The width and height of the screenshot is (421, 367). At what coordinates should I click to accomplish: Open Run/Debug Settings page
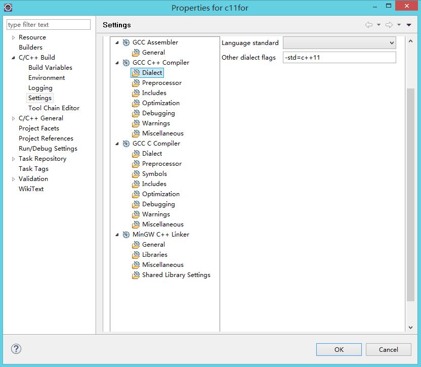click(x=48, y=149)
